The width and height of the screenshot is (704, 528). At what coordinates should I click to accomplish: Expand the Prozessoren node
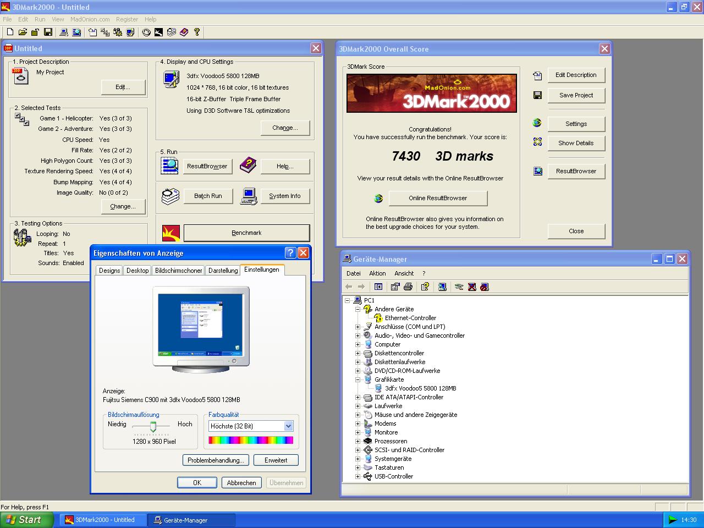tap(358, 441)
